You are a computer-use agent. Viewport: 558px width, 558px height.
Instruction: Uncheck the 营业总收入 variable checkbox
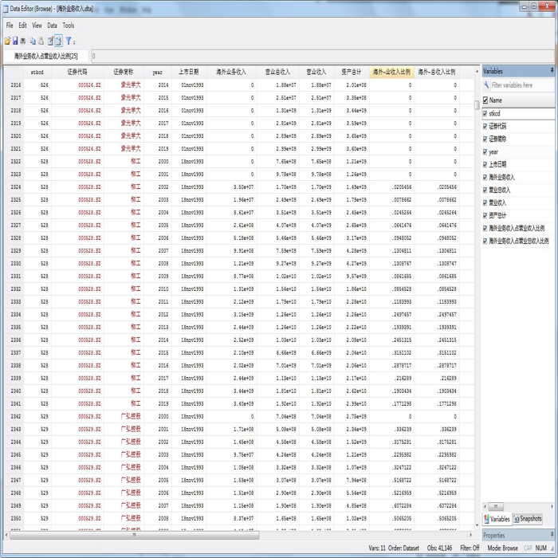(485, 190)
